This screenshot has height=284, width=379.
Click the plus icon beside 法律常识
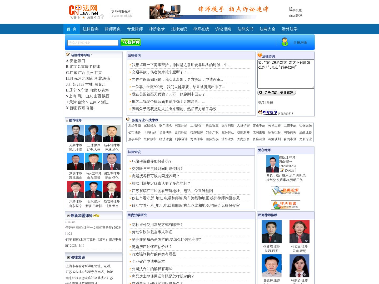click(x=68, y=257)
